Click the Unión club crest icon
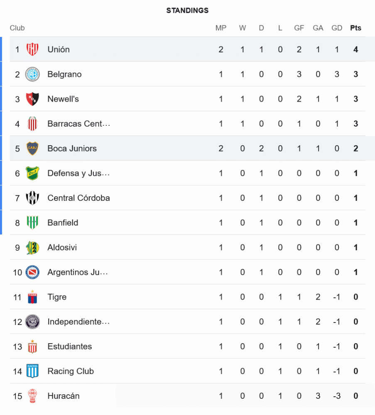Viewport: 375px width, 415px height. coord(32,49)
